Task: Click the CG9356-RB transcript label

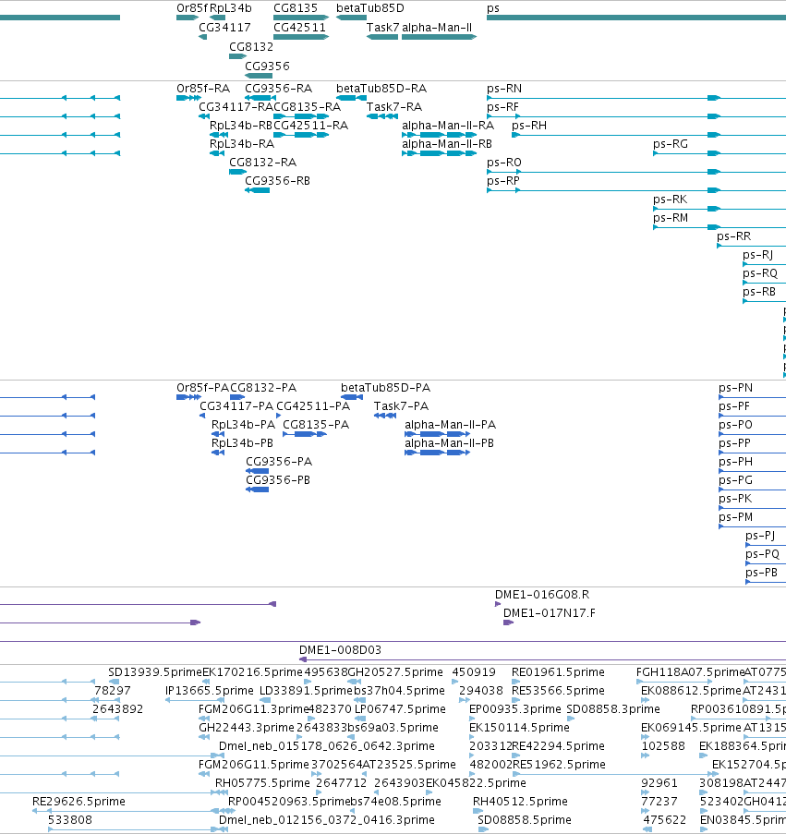Action: [x=277, y=181]
